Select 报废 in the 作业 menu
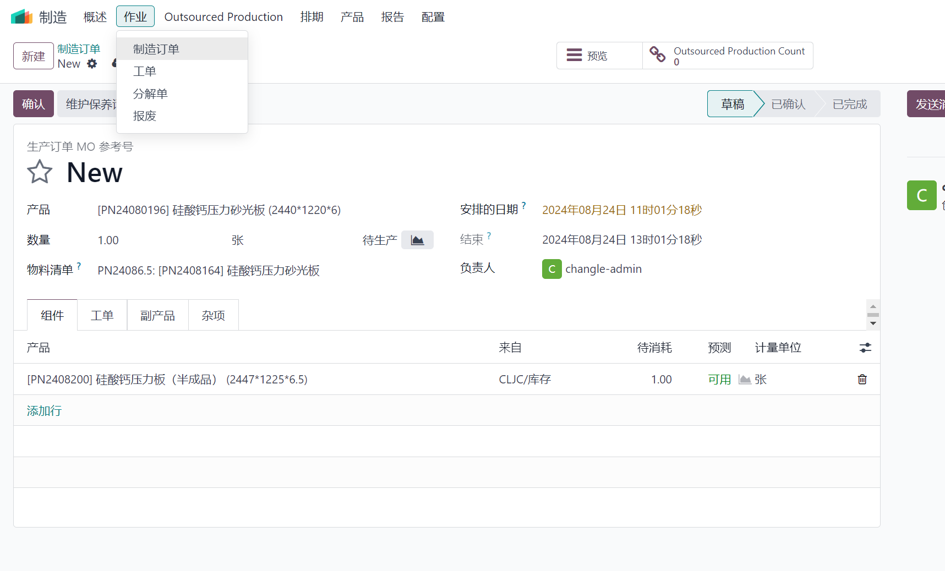945x571 pixels. pyautogui.click(x=145, y=116)
